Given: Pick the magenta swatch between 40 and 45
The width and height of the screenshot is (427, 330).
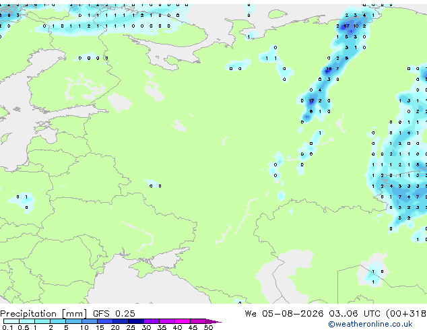Looking at the screenshot, I should click(x=183, y=321).
